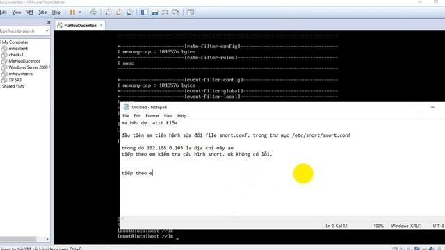
Task: Close the MaHuuDucentos tab
Action: (x=102, y=25)
